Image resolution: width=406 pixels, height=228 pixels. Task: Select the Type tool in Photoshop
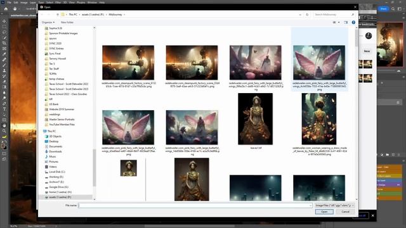click(x=4, y=109)
